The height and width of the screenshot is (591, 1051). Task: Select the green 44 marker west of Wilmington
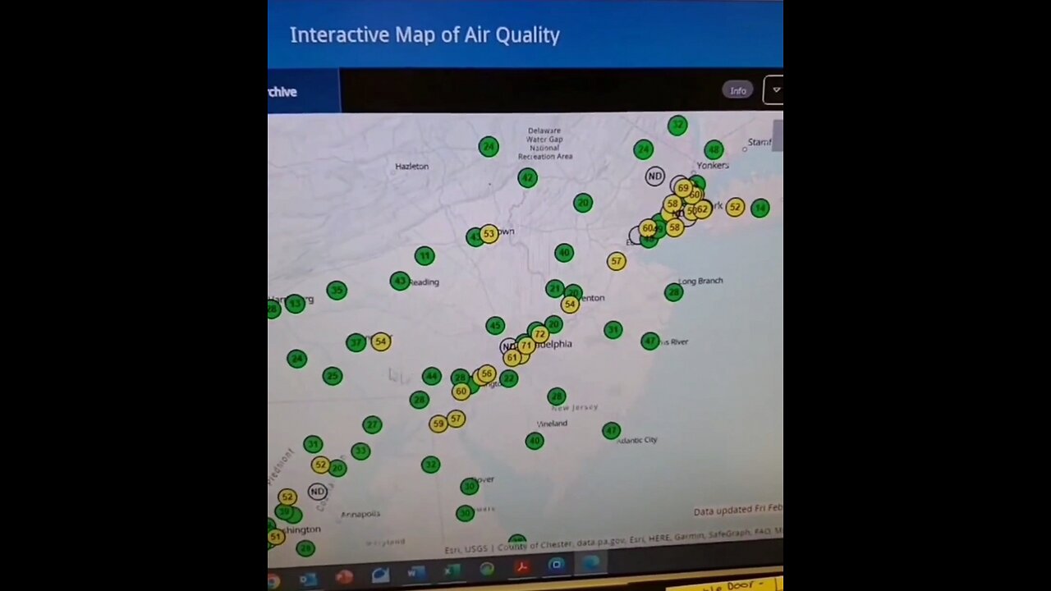432,376
